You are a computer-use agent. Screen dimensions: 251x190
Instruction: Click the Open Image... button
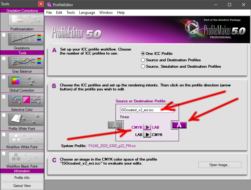(x=220, y=165)
